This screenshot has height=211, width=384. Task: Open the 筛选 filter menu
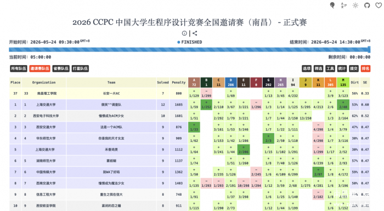coord(318,69)
